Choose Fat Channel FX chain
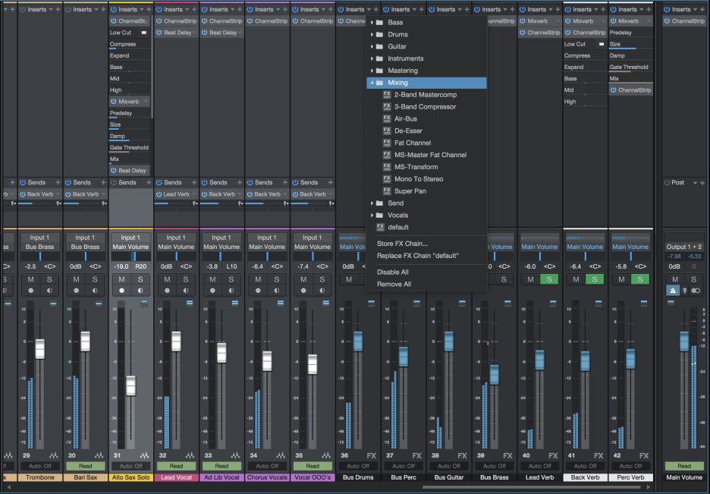The height and width of the screenshot is (494, 710). [x=413, y=143]
